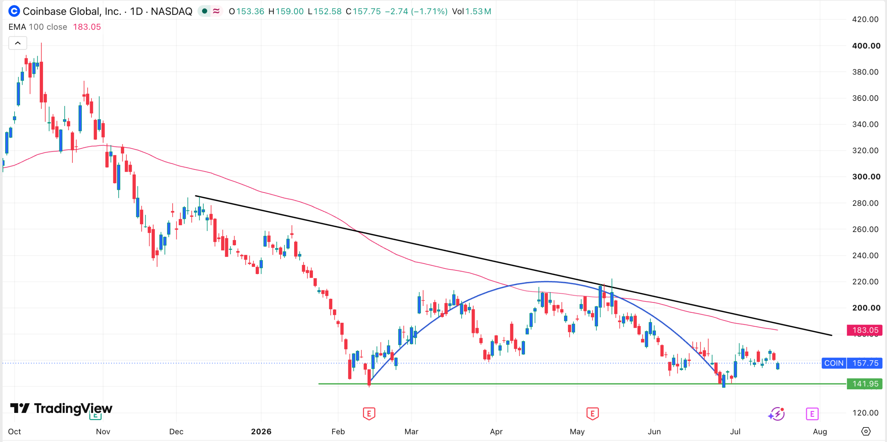
Task: Click the lightning events icon near July
Action: pos(777,414)
